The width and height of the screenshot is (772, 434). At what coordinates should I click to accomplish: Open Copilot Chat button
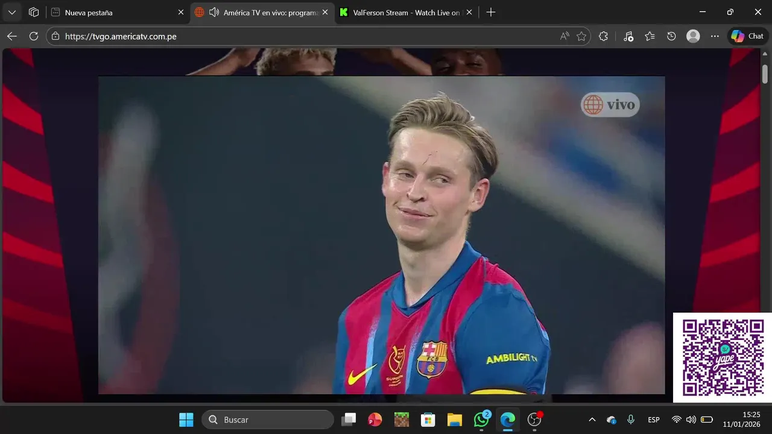(x=748, y=36)
